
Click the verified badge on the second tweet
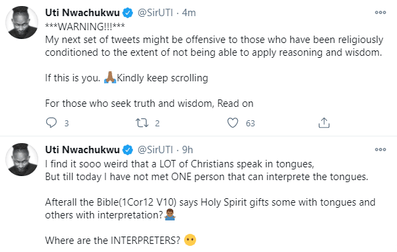[128, 150]
